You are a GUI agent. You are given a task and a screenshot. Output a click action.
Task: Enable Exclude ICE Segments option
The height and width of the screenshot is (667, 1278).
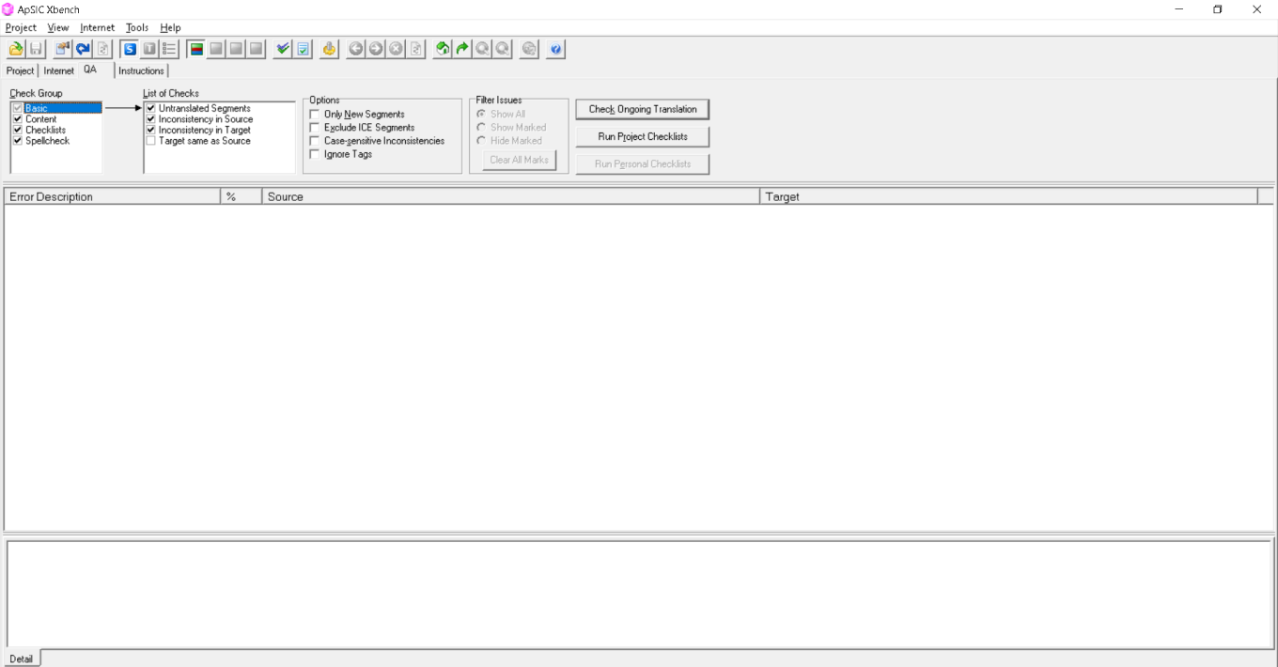(315, 127)
